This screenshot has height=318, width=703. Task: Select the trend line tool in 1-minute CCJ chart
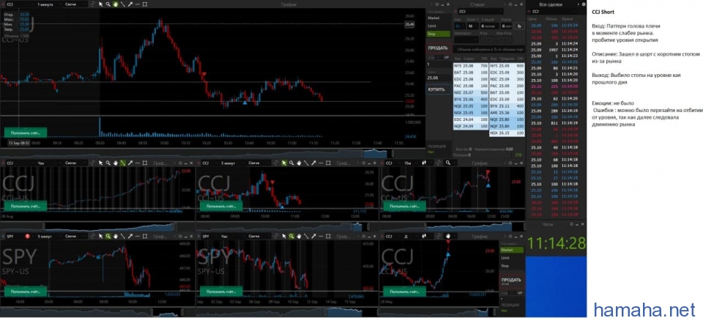click(x=122, y=4)
